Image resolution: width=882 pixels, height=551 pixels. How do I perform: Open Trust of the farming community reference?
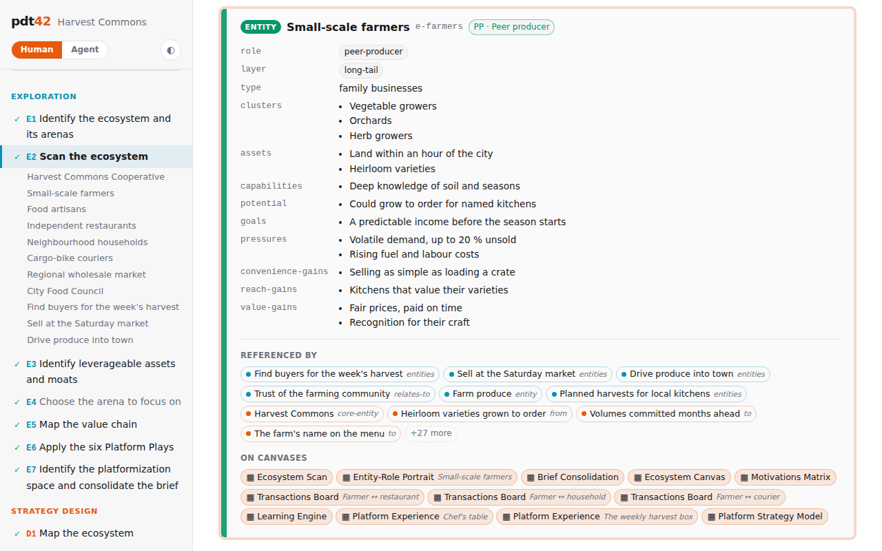[337, 394]
